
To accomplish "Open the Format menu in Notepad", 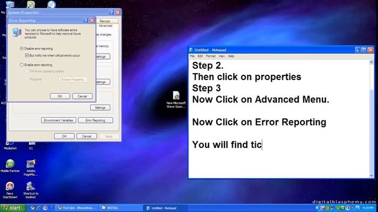I will point(210,56).
